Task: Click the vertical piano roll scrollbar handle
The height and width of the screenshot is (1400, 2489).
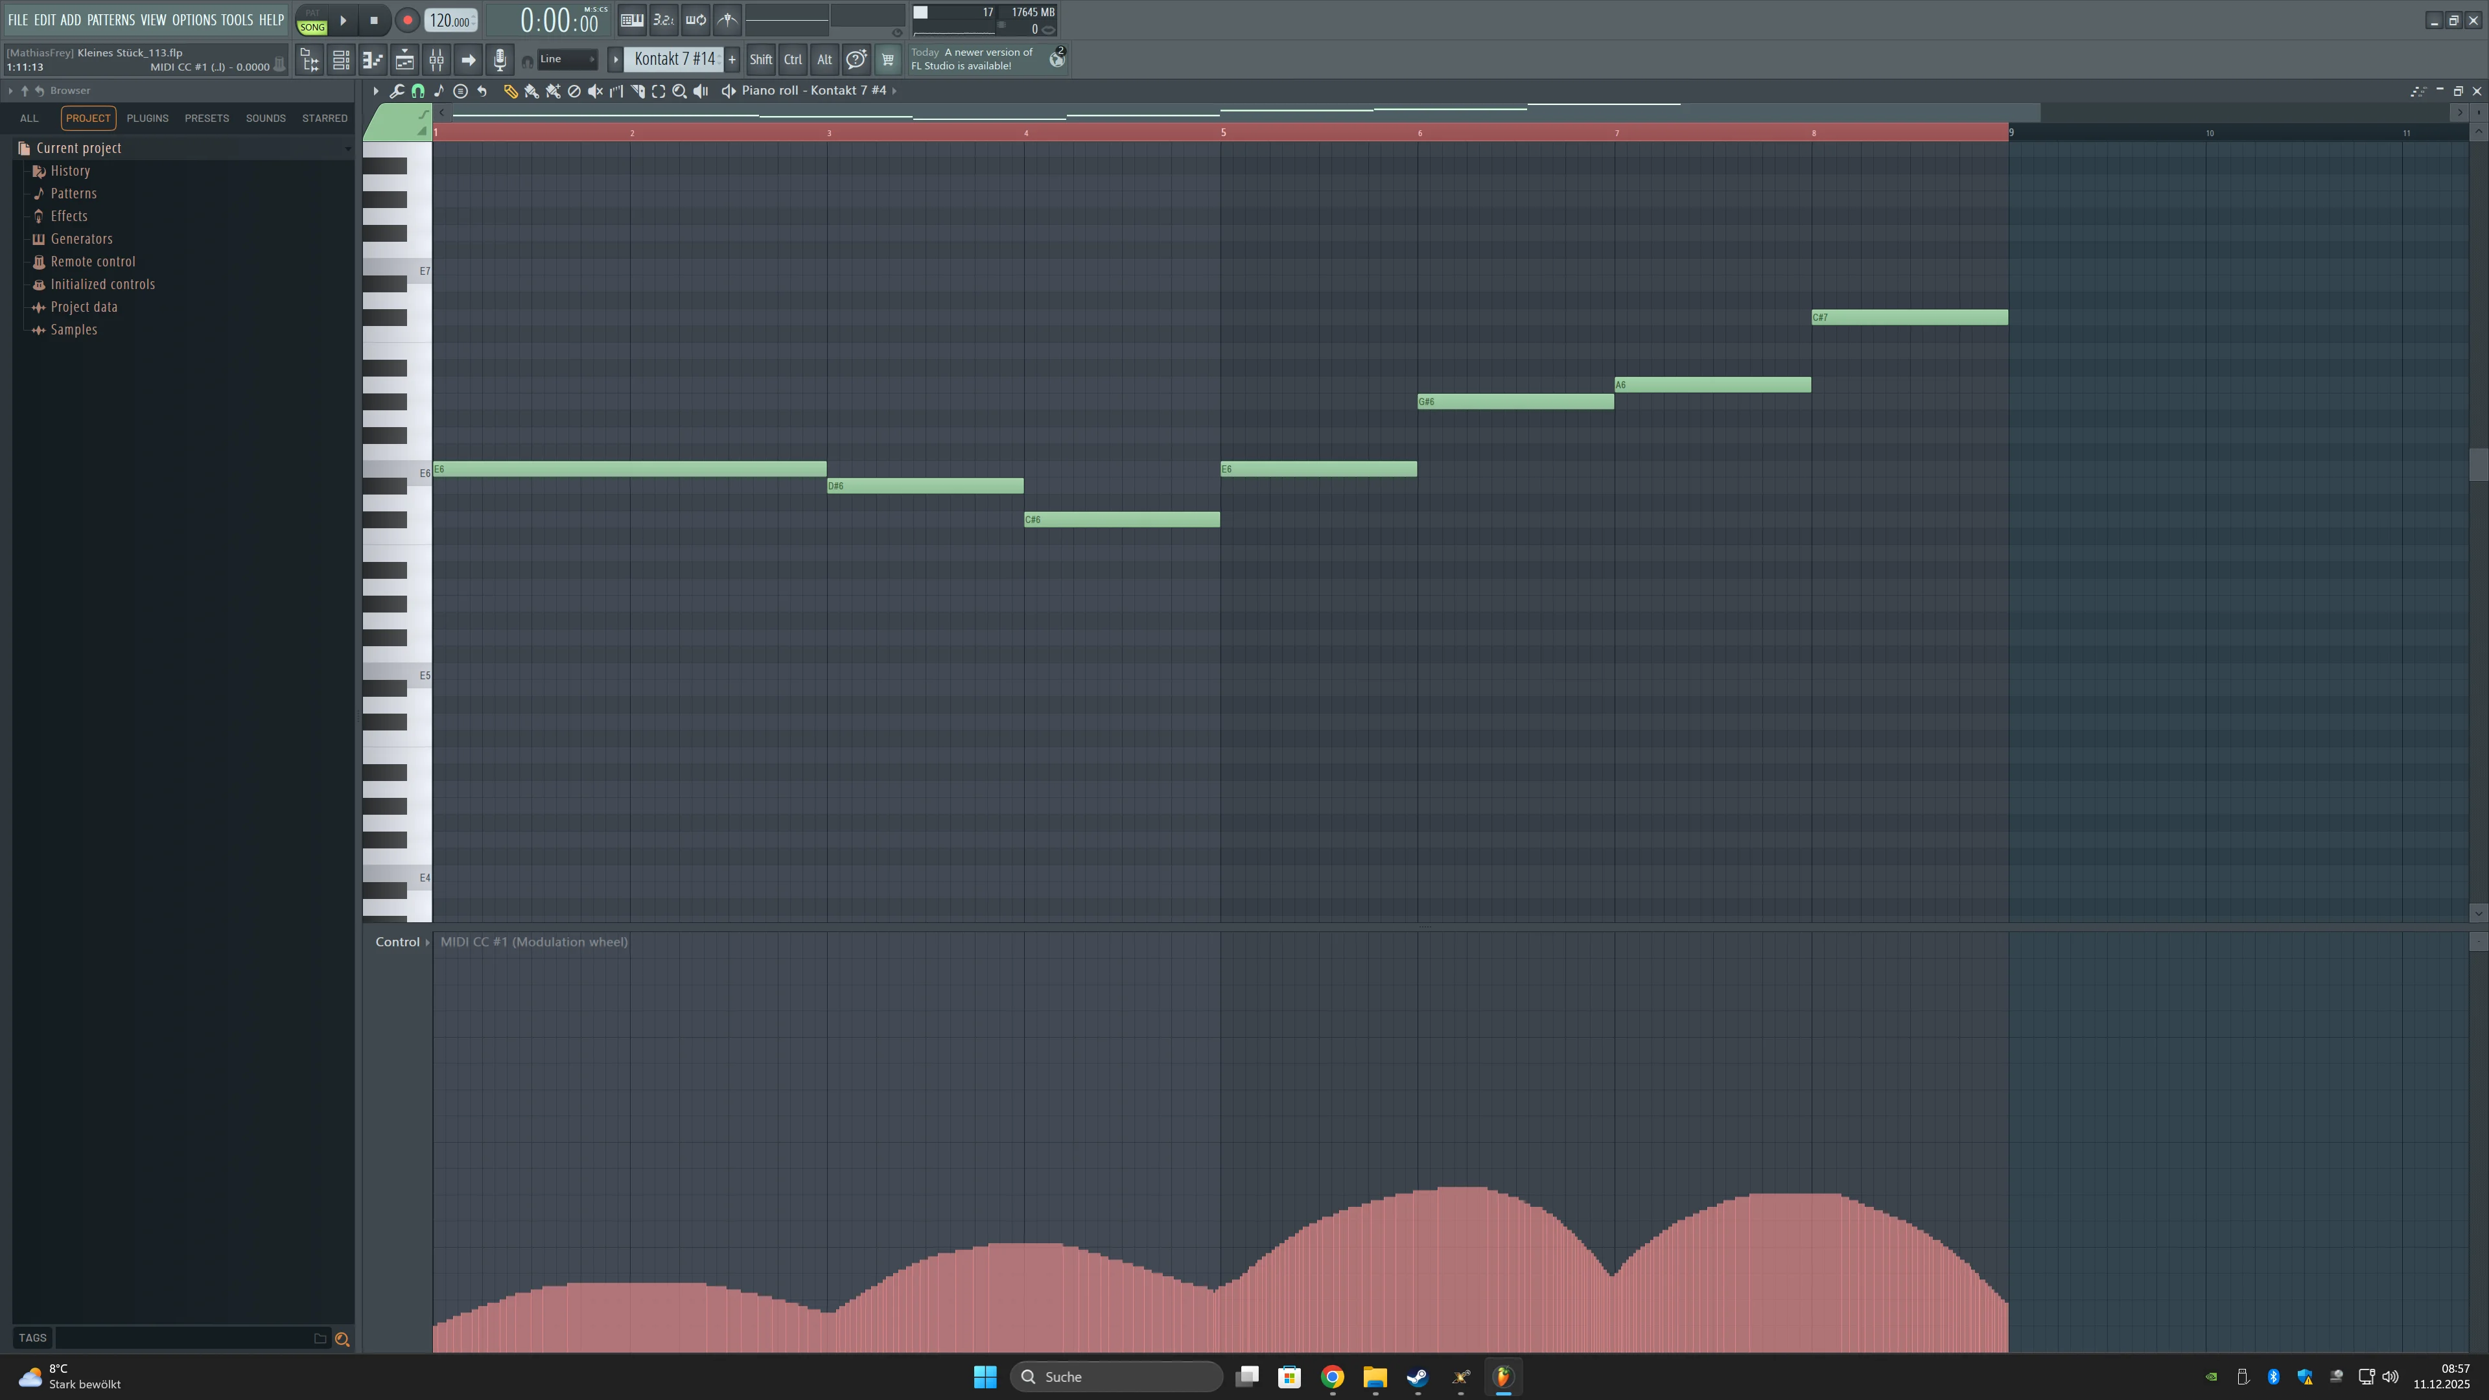Action: pyautogui.click(x=2479, y=465)
